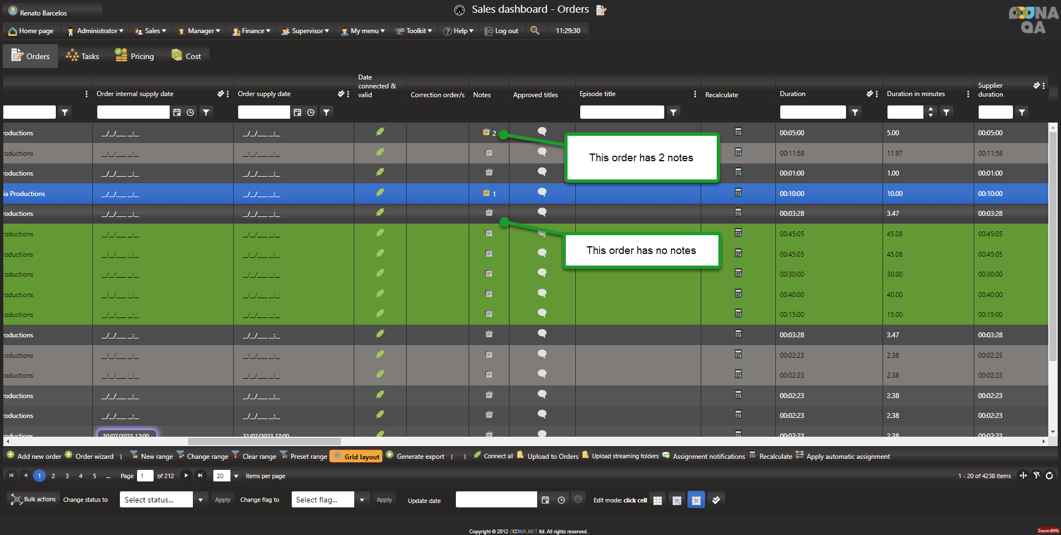Toggle the highlighted blue edit mode button

696,500
